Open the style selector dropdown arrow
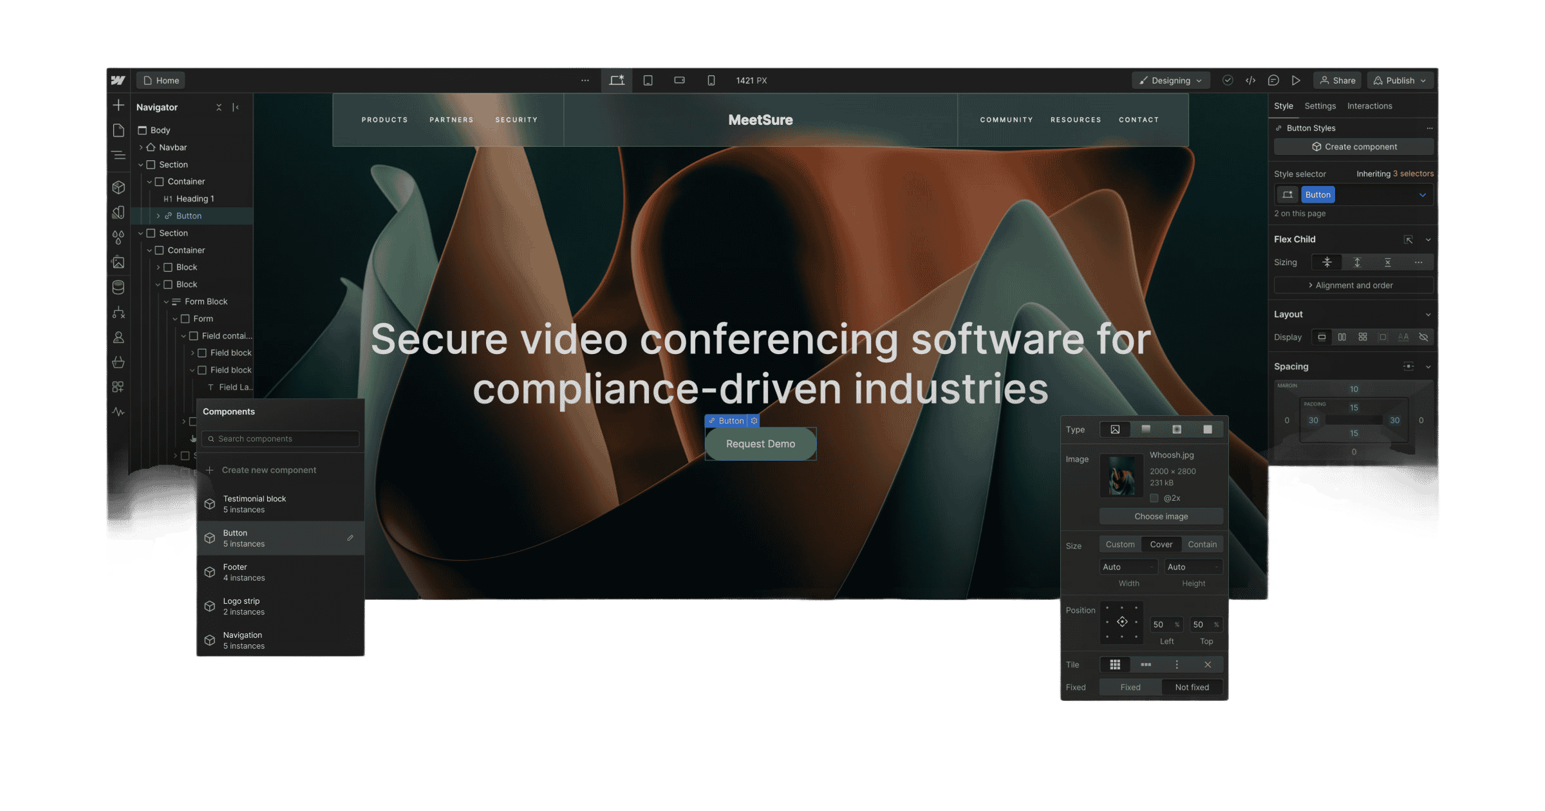Viewport: 1545px width, 811px height. 1423,195
